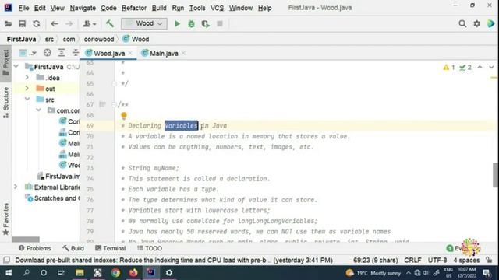Click the tool windows quick access icon
499x280 pixels.
tap(6, 260)
